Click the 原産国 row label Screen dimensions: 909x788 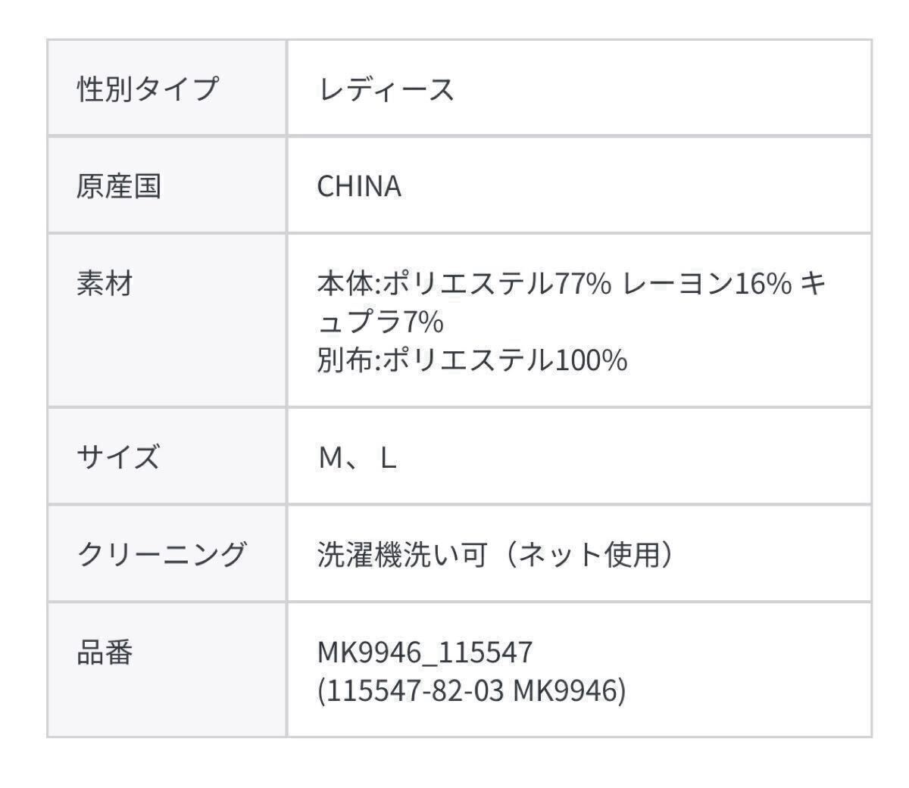tap(118, 185)
